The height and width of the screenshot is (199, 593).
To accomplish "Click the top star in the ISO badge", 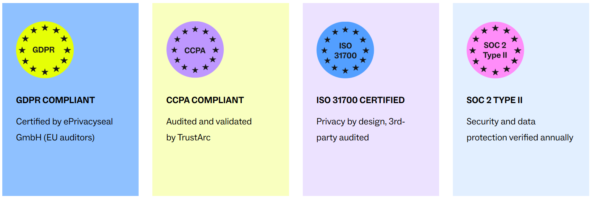I will point(345,29).
